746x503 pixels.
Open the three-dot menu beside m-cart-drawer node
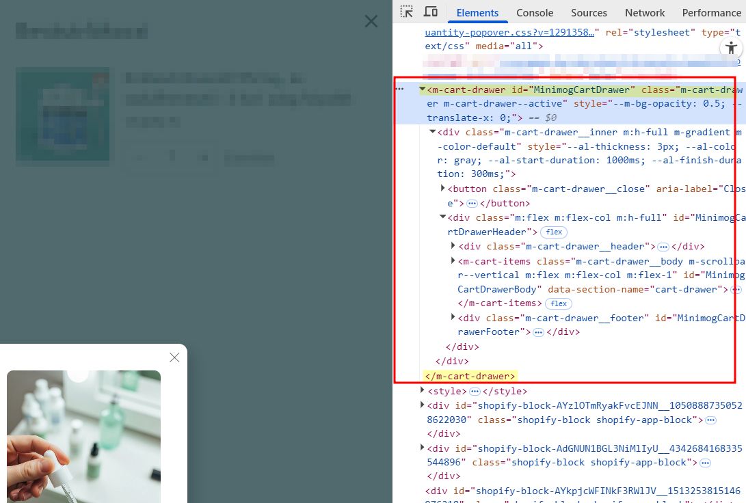coord(400,90)
